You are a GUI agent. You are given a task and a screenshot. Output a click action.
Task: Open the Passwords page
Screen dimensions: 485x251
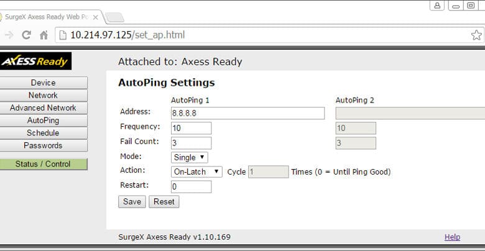pos(44,145)
